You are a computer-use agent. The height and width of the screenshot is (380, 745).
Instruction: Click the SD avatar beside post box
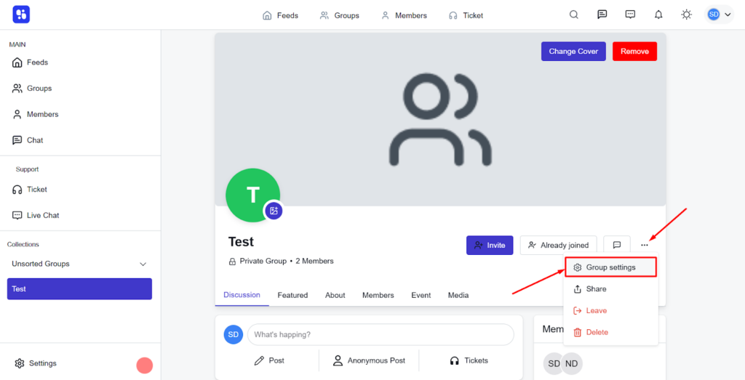[234, 334]
